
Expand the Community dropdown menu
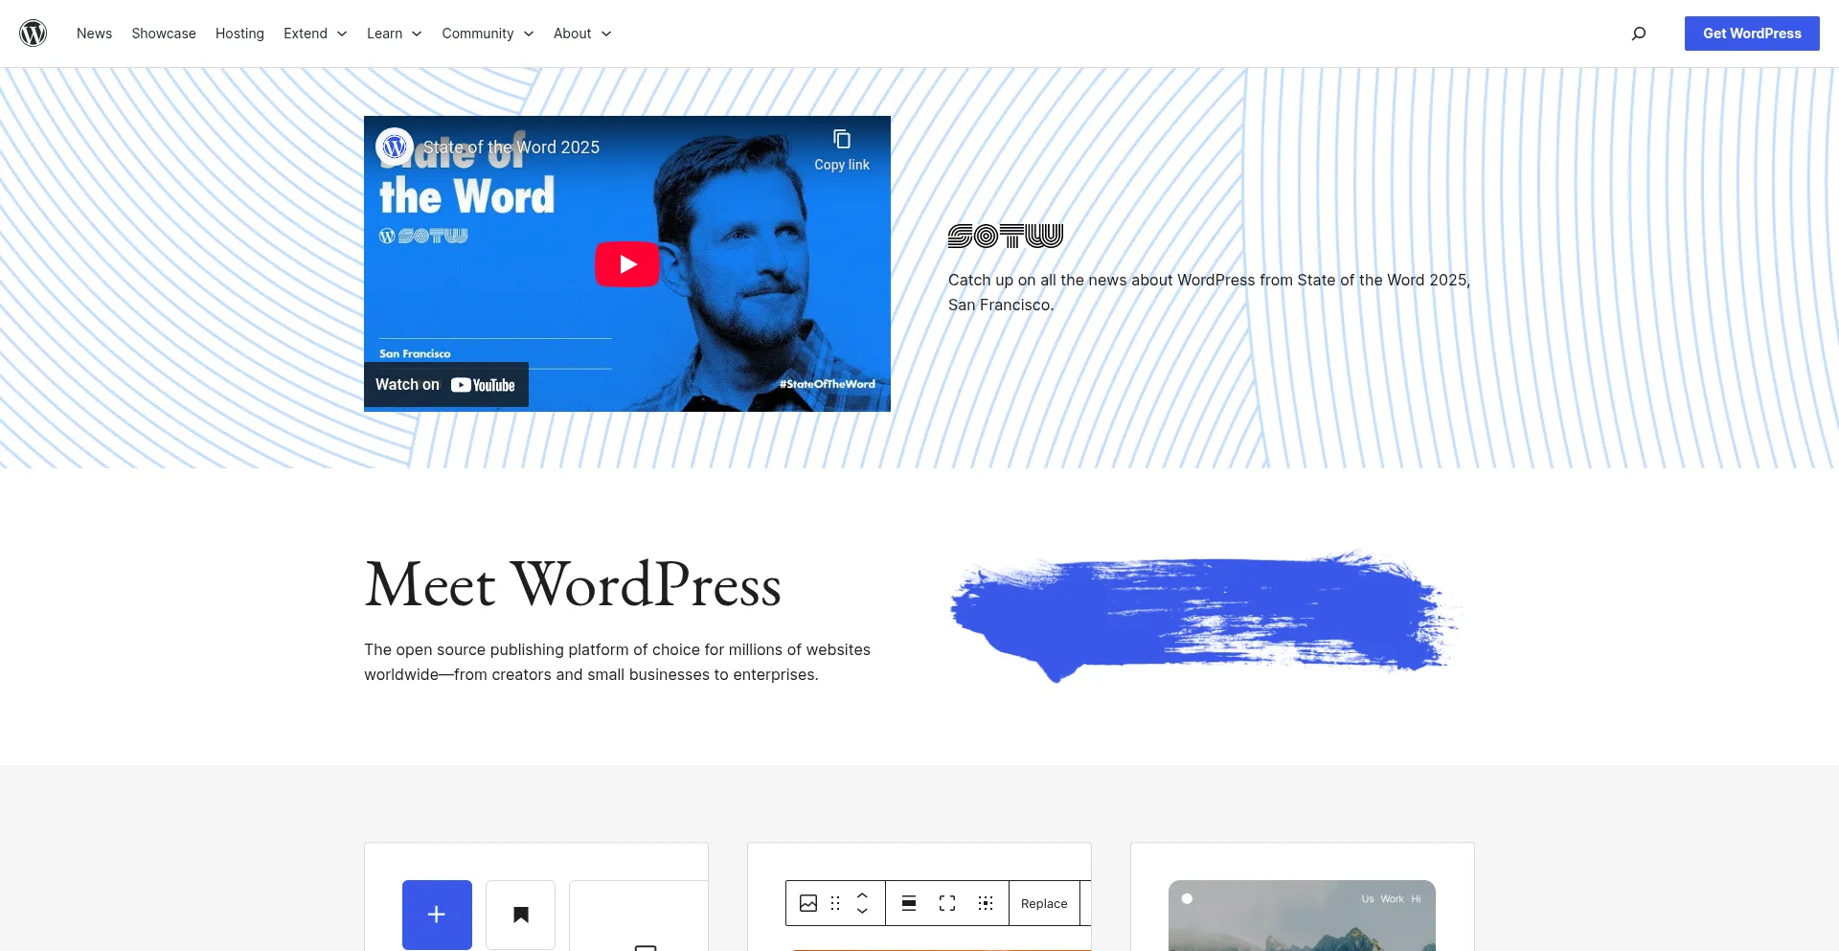pos(488,34)
